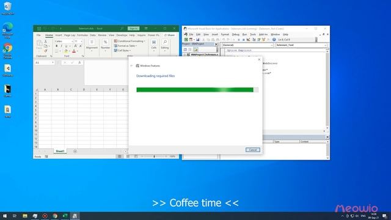Screen dimensions: 391x220
Task: Click the Excel zoom slider
Action: 154,156
